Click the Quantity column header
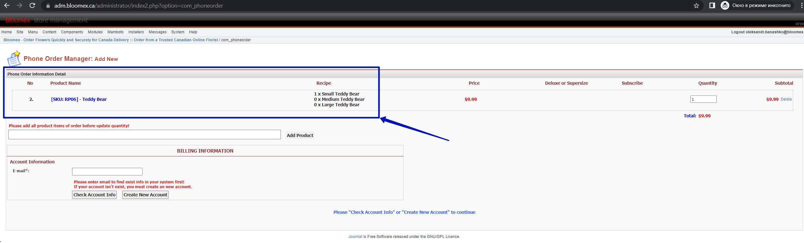The image size is (804, 243). click(x=708, y=83)
